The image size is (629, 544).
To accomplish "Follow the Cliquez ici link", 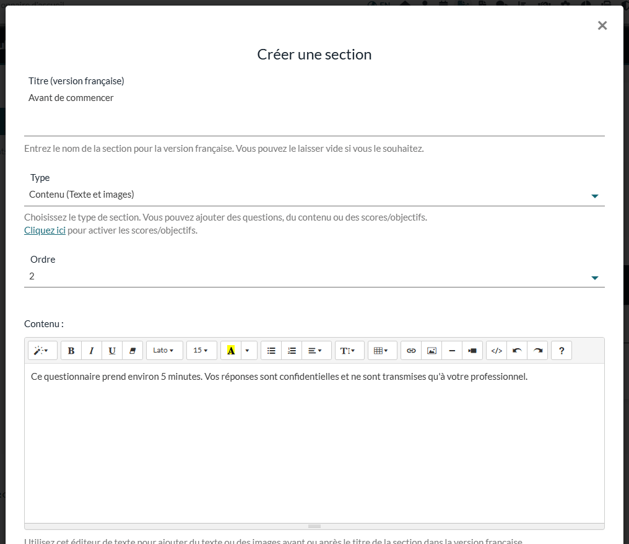I will pyautogui.click(x=45, y=230).
